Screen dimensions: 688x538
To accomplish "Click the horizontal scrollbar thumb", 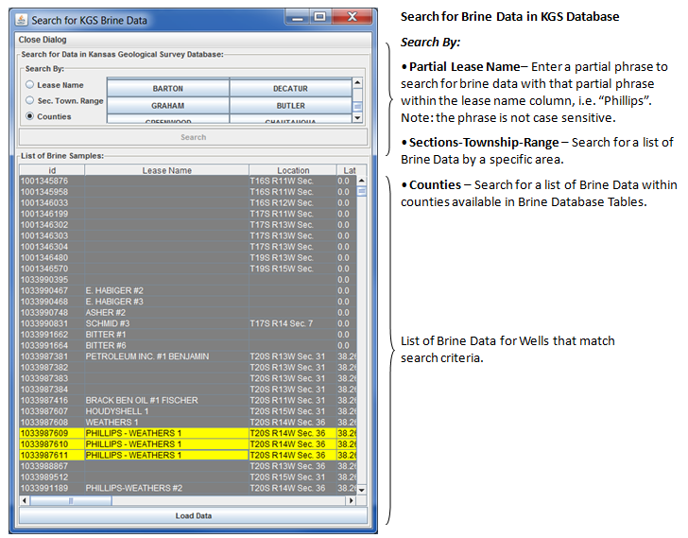I will (x=70, y=500).
